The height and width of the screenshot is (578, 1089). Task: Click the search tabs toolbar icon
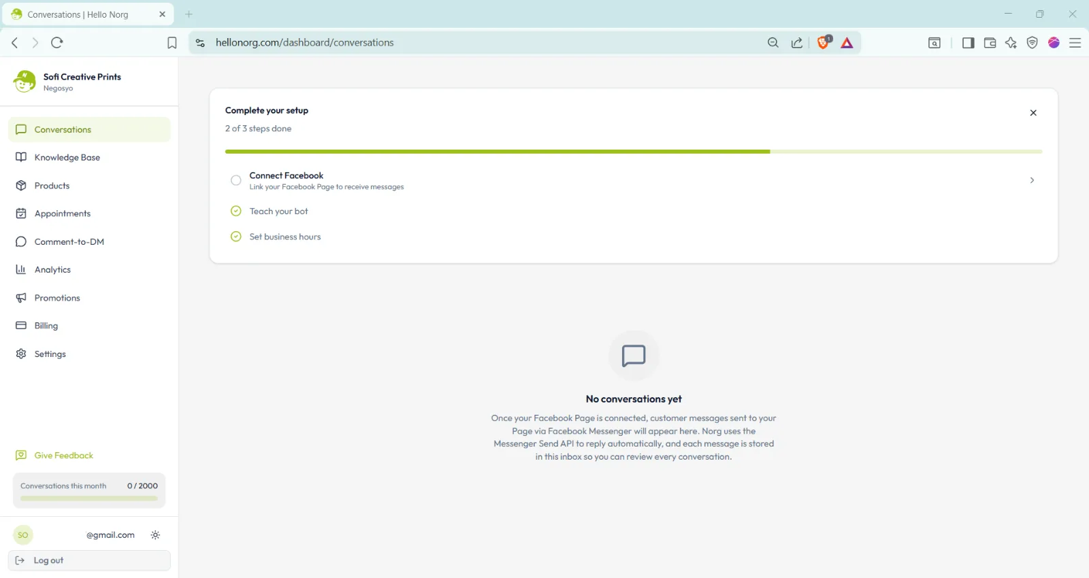[x=934, y=43]
